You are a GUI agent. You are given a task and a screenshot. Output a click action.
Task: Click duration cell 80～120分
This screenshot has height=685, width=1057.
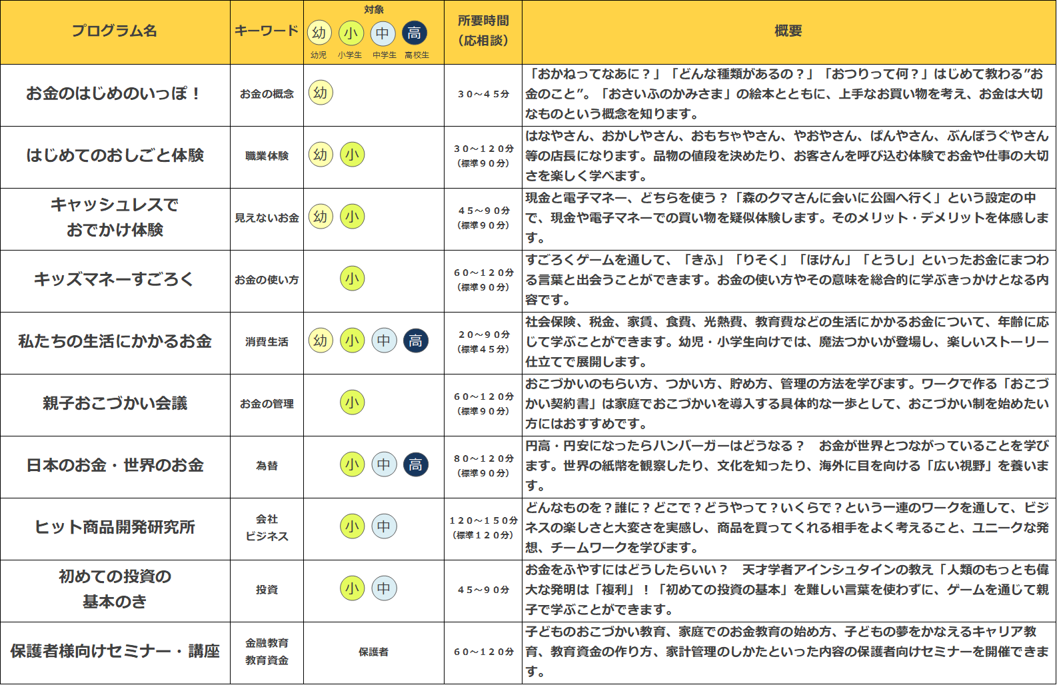[483, 466]
